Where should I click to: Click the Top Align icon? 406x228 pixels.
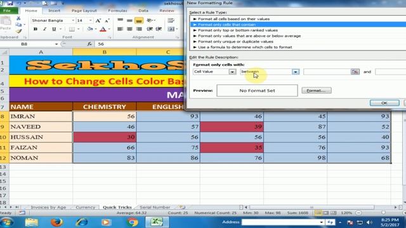click(120, 20)
